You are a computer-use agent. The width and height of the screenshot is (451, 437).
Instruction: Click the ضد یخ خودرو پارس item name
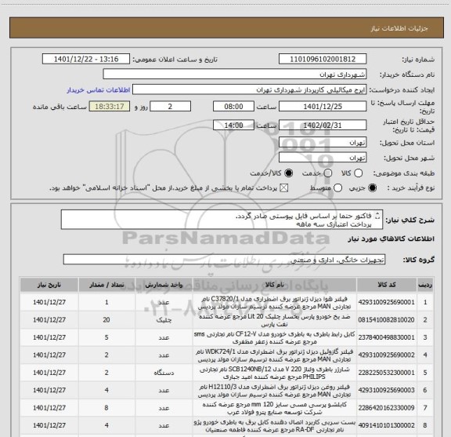pos(274,320)
